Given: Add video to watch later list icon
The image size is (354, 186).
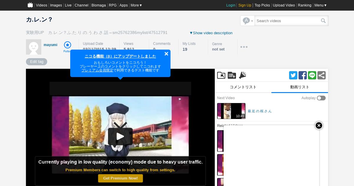Looking at the screenshot, I should (232, 75).
